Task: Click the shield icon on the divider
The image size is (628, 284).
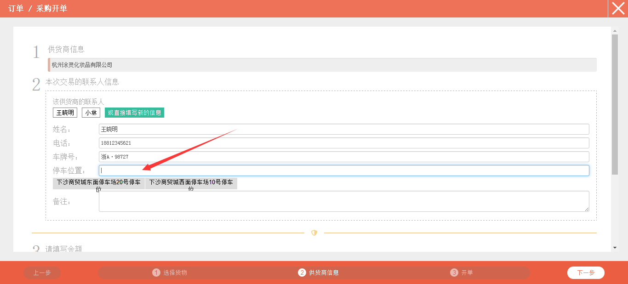Action: tap(314, 233)
